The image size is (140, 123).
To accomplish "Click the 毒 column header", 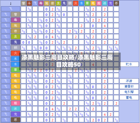I will pyautogui.click(x=41, y=3).
